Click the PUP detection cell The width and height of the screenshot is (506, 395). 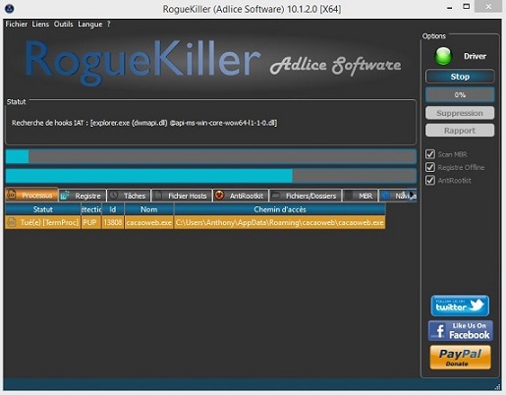point(91,223)
